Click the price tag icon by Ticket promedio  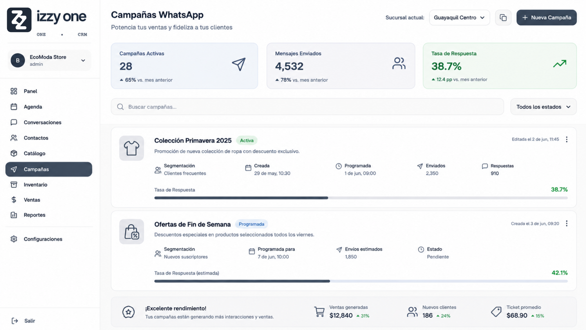[496, 312]
